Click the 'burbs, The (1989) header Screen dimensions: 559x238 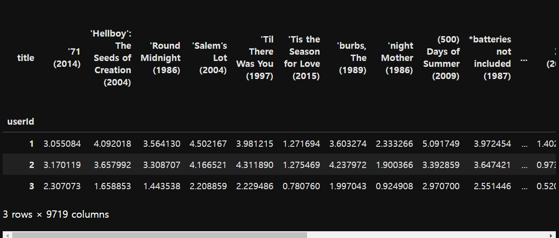[352, 58]
